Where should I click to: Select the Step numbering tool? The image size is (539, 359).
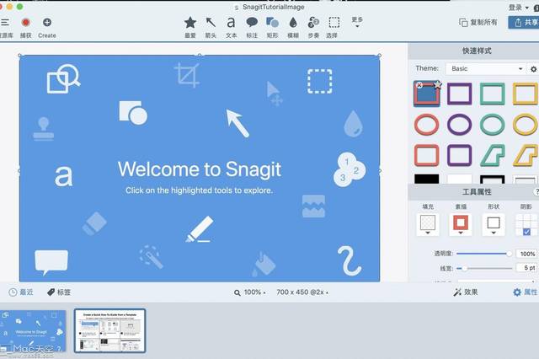pos(313,27)
